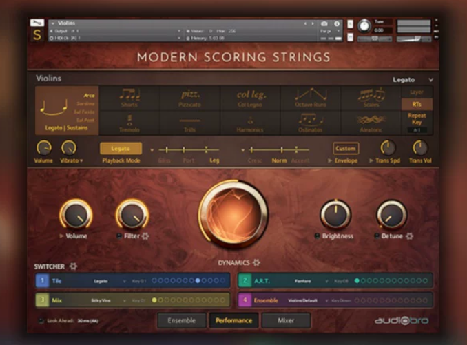Select switcher slot 1 Tile
The image size is (467, 345).
pos(42,281)
